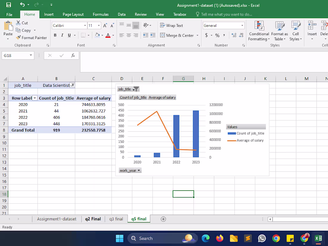Open the Borders tool
The width and height of the screenshot is (328, 246).
pyautogui.click(x=83, y=35)
